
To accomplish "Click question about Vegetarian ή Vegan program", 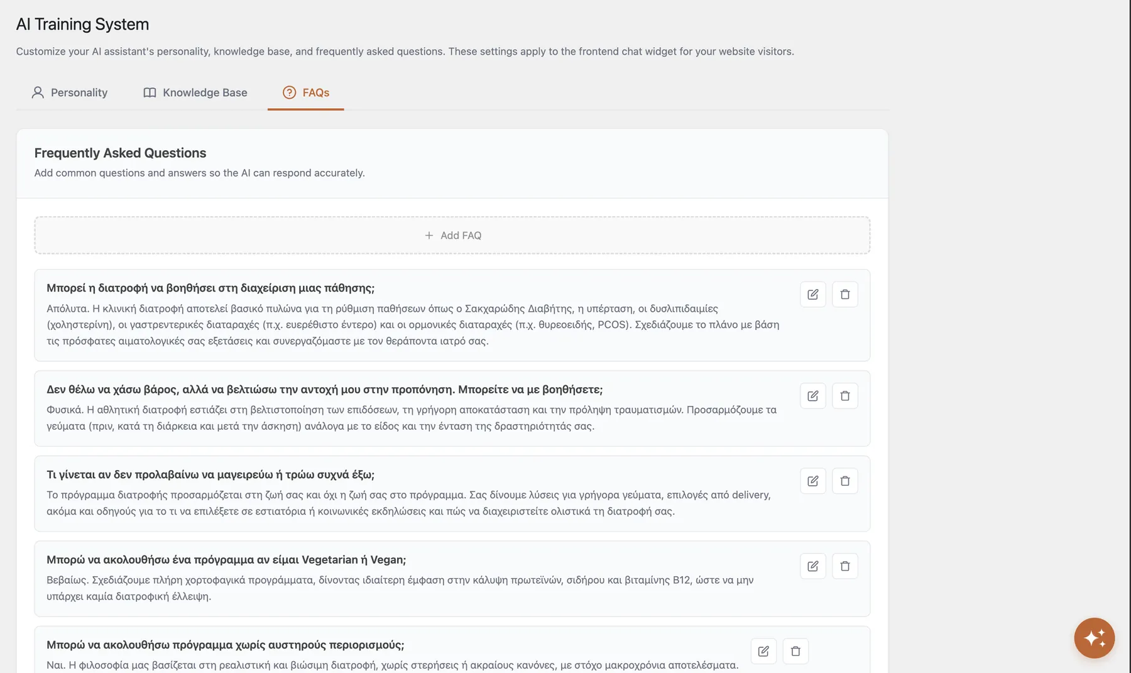I will tap(226, 560).
